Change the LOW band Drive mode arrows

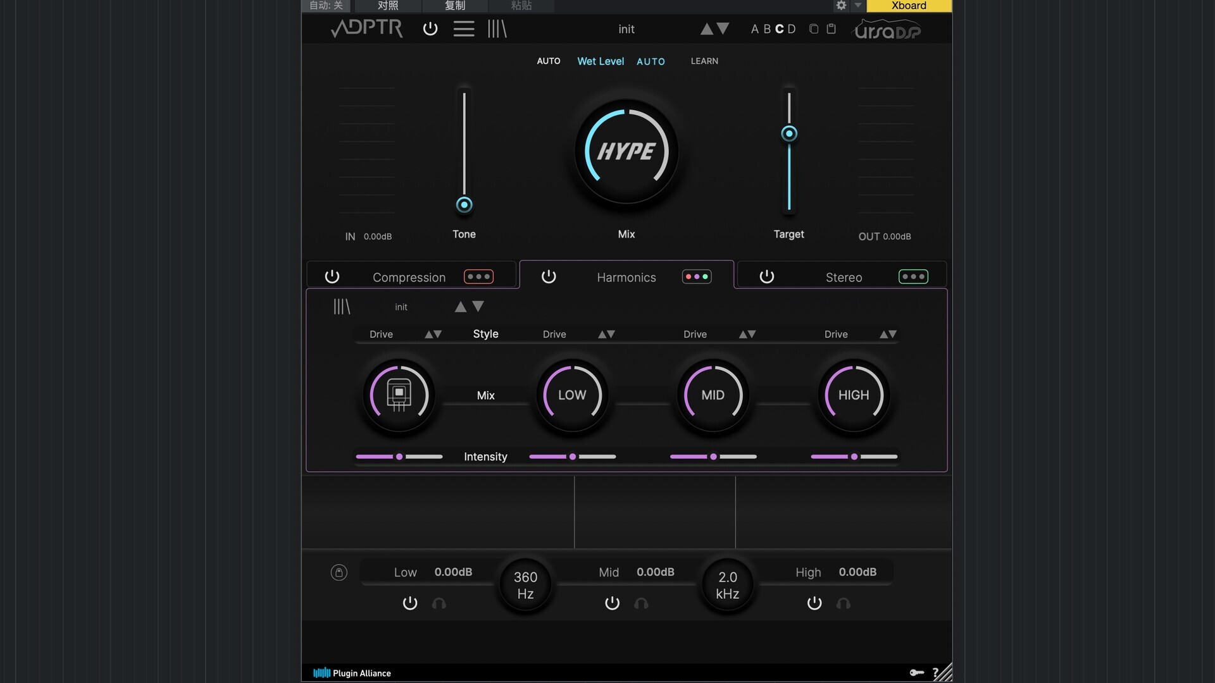click(607, 335)
